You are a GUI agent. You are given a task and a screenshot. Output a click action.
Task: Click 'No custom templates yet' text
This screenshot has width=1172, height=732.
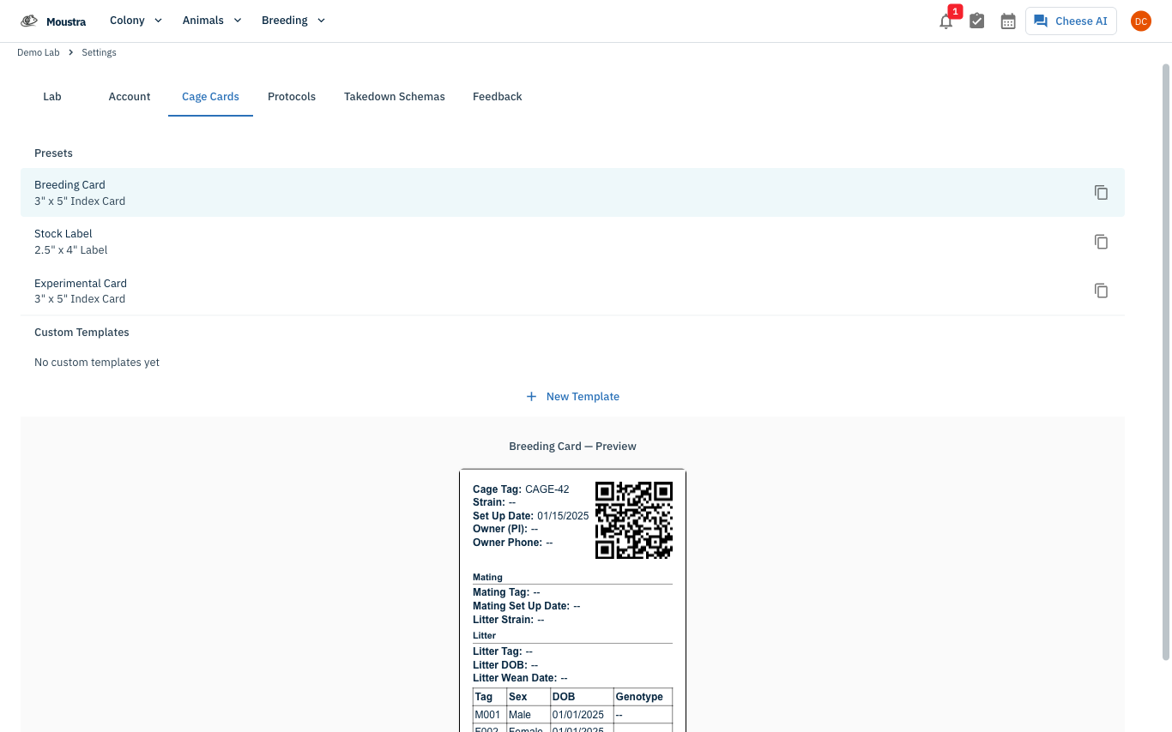click(x=97, y=363)
